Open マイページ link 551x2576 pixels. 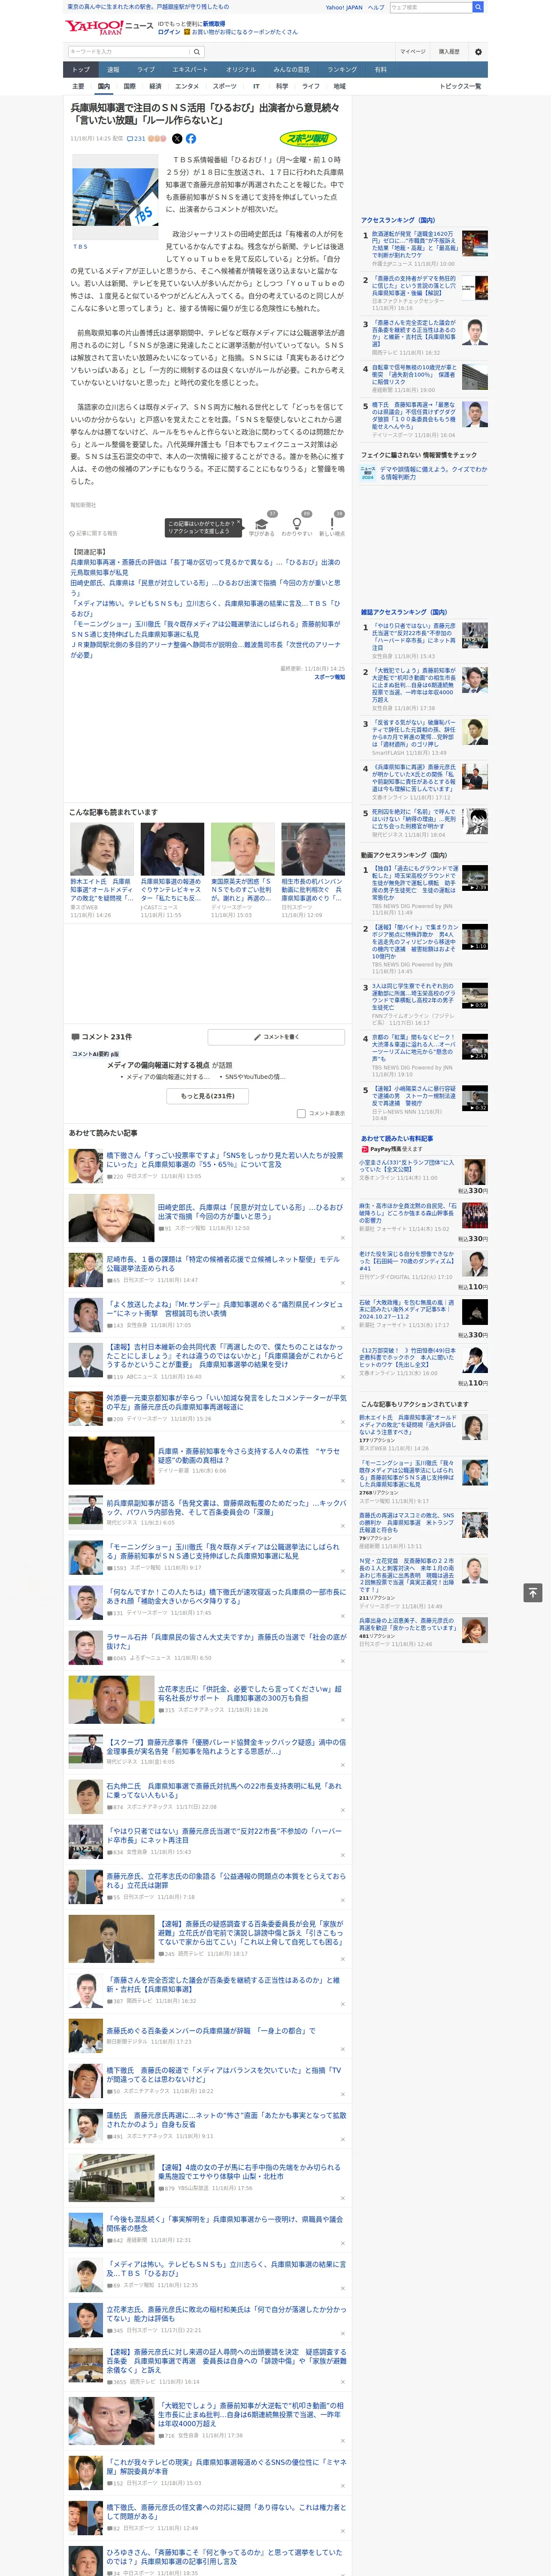(x=413, y=51)
